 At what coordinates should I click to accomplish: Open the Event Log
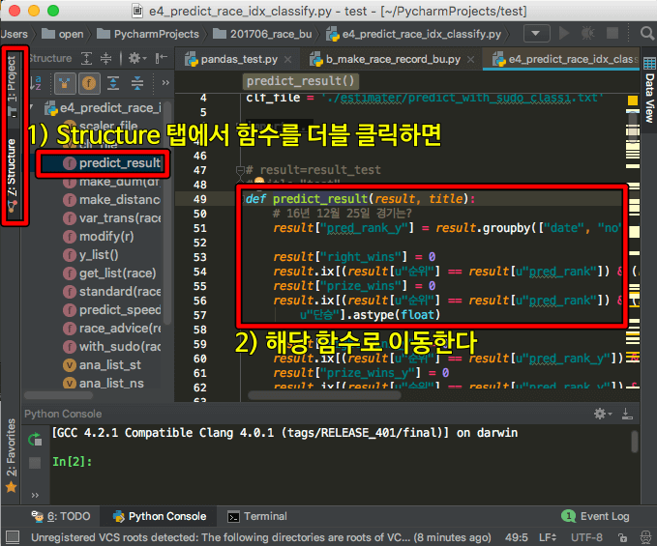point(595,516)
